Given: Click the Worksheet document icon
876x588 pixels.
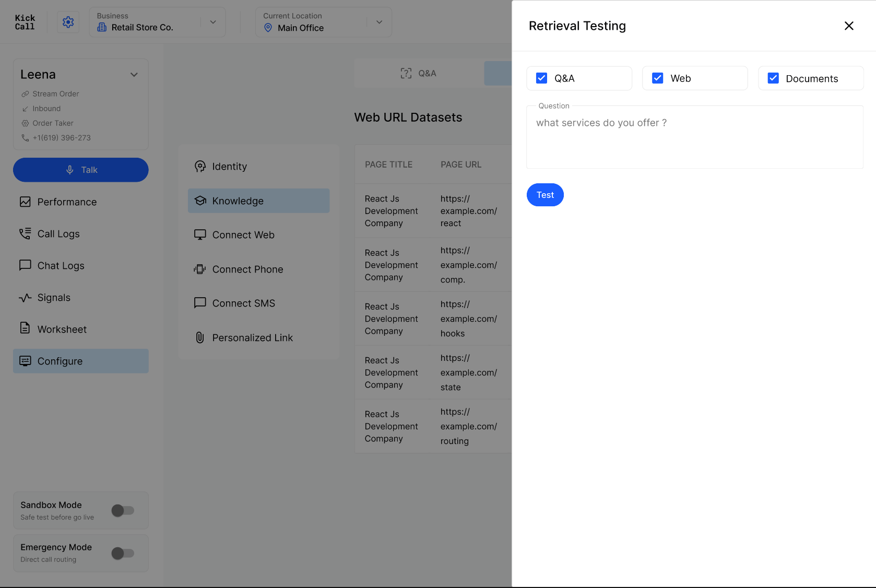Looking at the screenshot, I should pyautogui.click(x=25, y=328).
